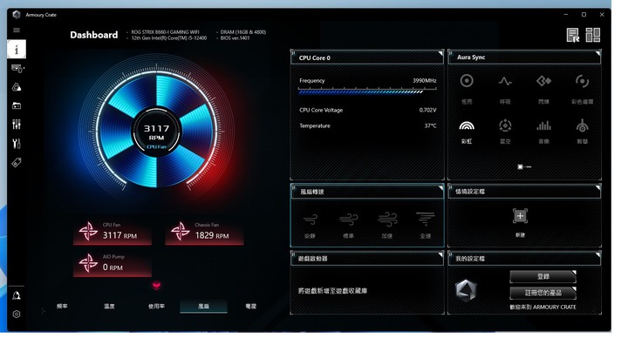Switch to the 溫度 temperature tab
Viewport: 628px width, 338px height.
click(x=109, y=307)
